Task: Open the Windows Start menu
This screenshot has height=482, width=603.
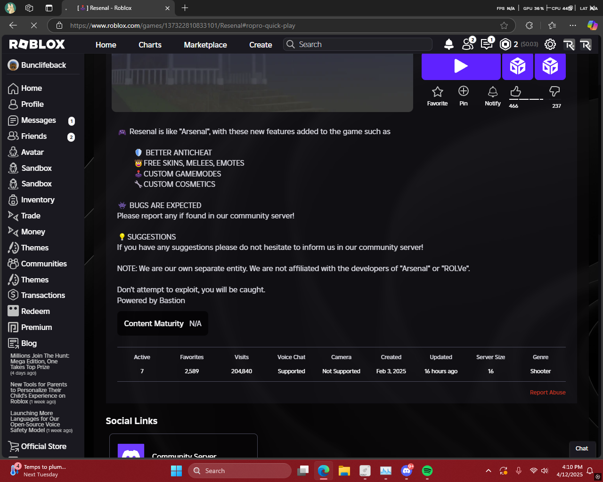Action: pyautogui.click(x=176, y=471)
